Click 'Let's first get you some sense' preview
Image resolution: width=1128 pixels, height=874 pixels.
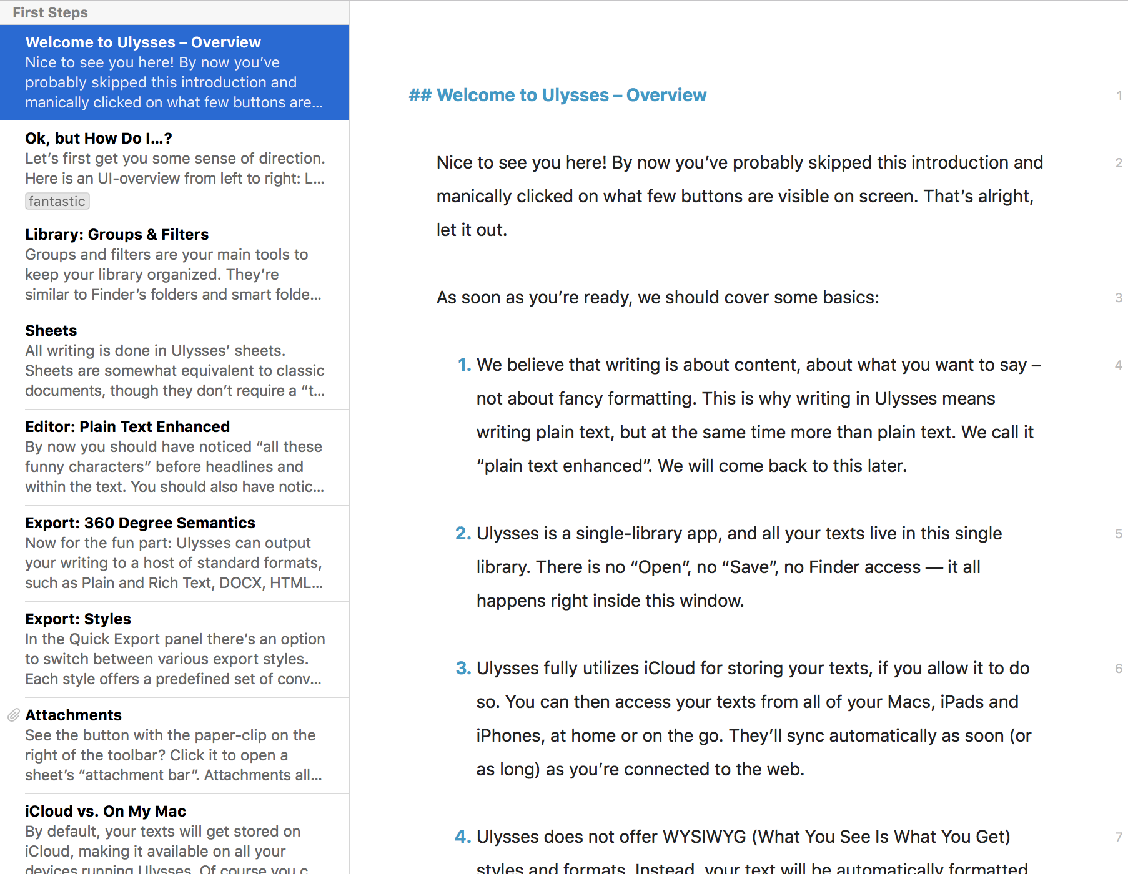tap(175, 169)
